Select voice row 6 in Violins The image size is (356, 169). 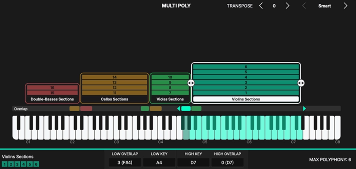coord(246,67)
